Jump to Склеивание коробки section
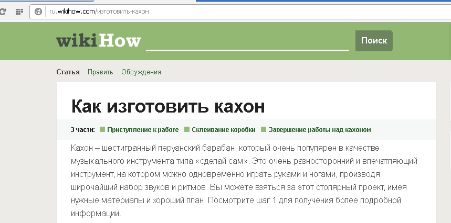451x223 pixels. (x=224, y=129)
